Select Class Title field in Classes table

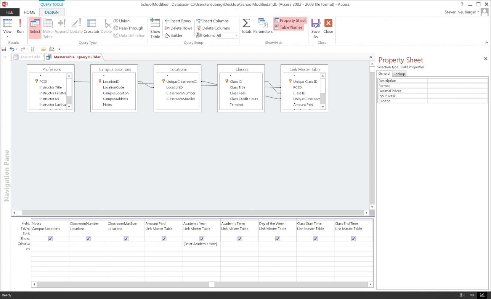[237, 87]
